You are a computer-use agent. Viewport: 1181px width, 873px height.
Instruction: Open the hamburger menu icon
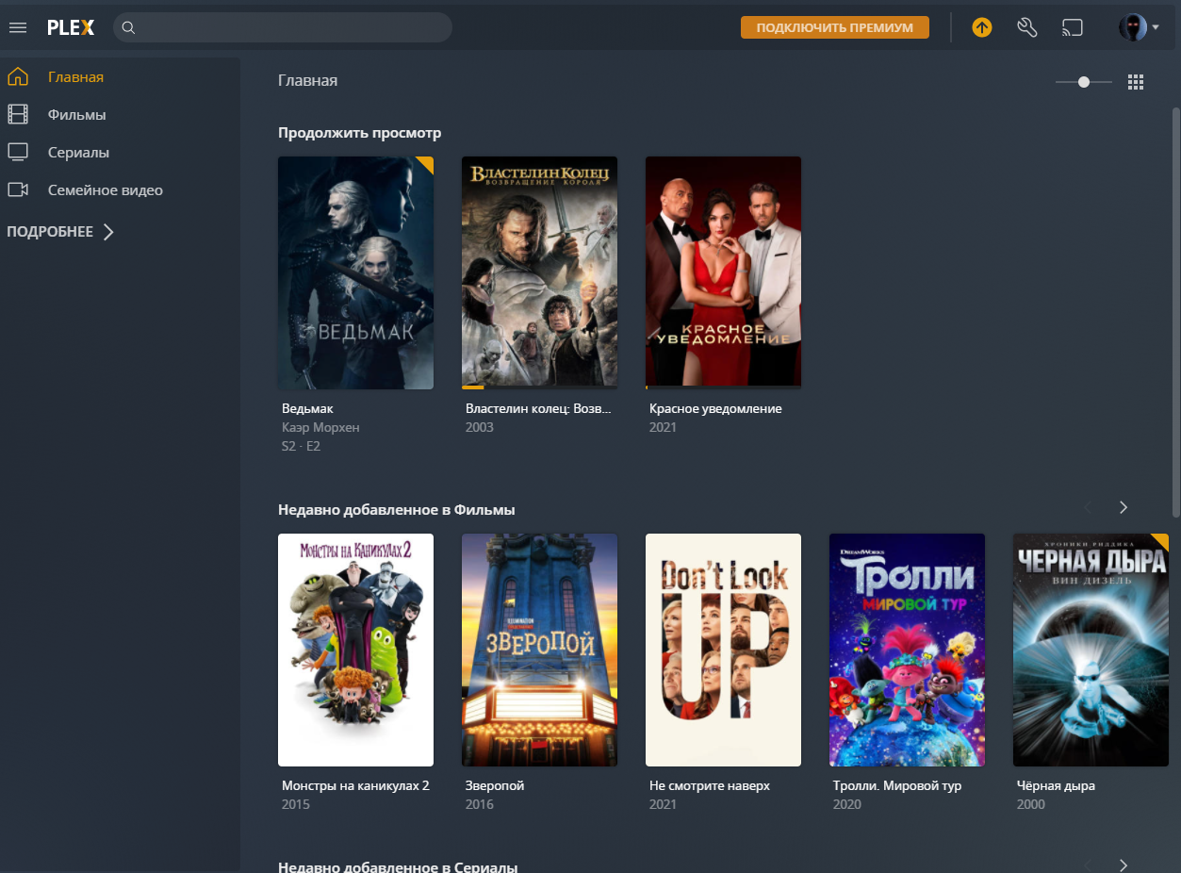17,27
